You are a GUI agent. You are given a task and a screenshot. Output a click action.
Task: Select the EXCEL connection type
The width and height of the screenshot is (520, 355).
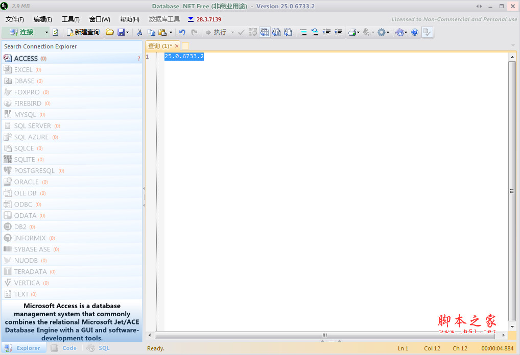[x=72, y=69]
